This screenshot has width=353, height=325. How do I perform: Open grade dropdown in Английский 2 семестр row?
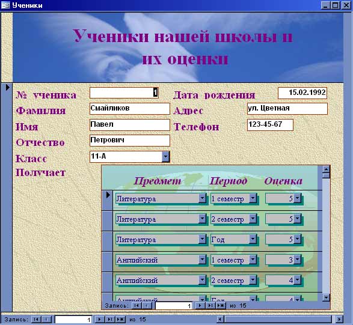click(x=298, y=280)
